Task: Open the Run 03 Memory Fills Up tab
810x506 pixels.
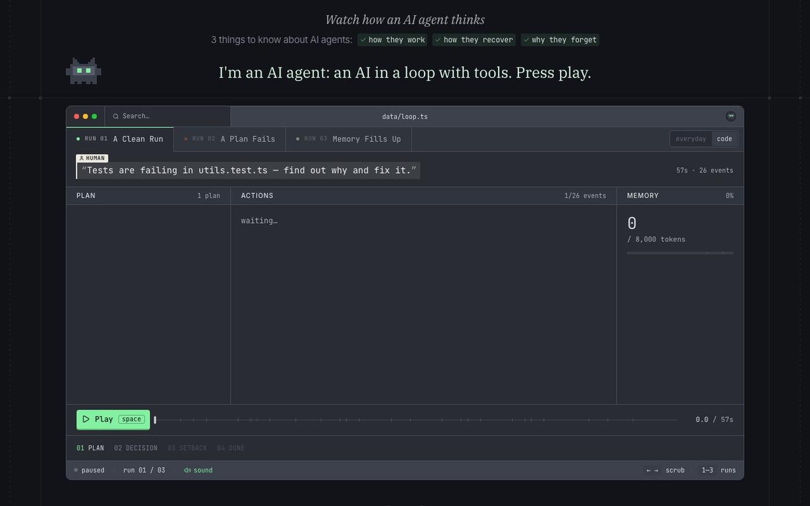Action: [x=348, y=139]
